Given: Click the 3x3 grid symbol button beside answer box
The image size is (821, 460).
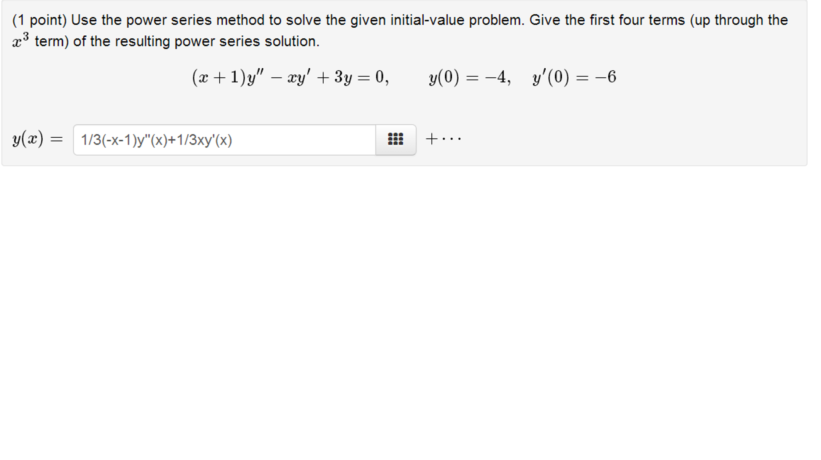Looking at the screenshot, I should tap(395, 139).
